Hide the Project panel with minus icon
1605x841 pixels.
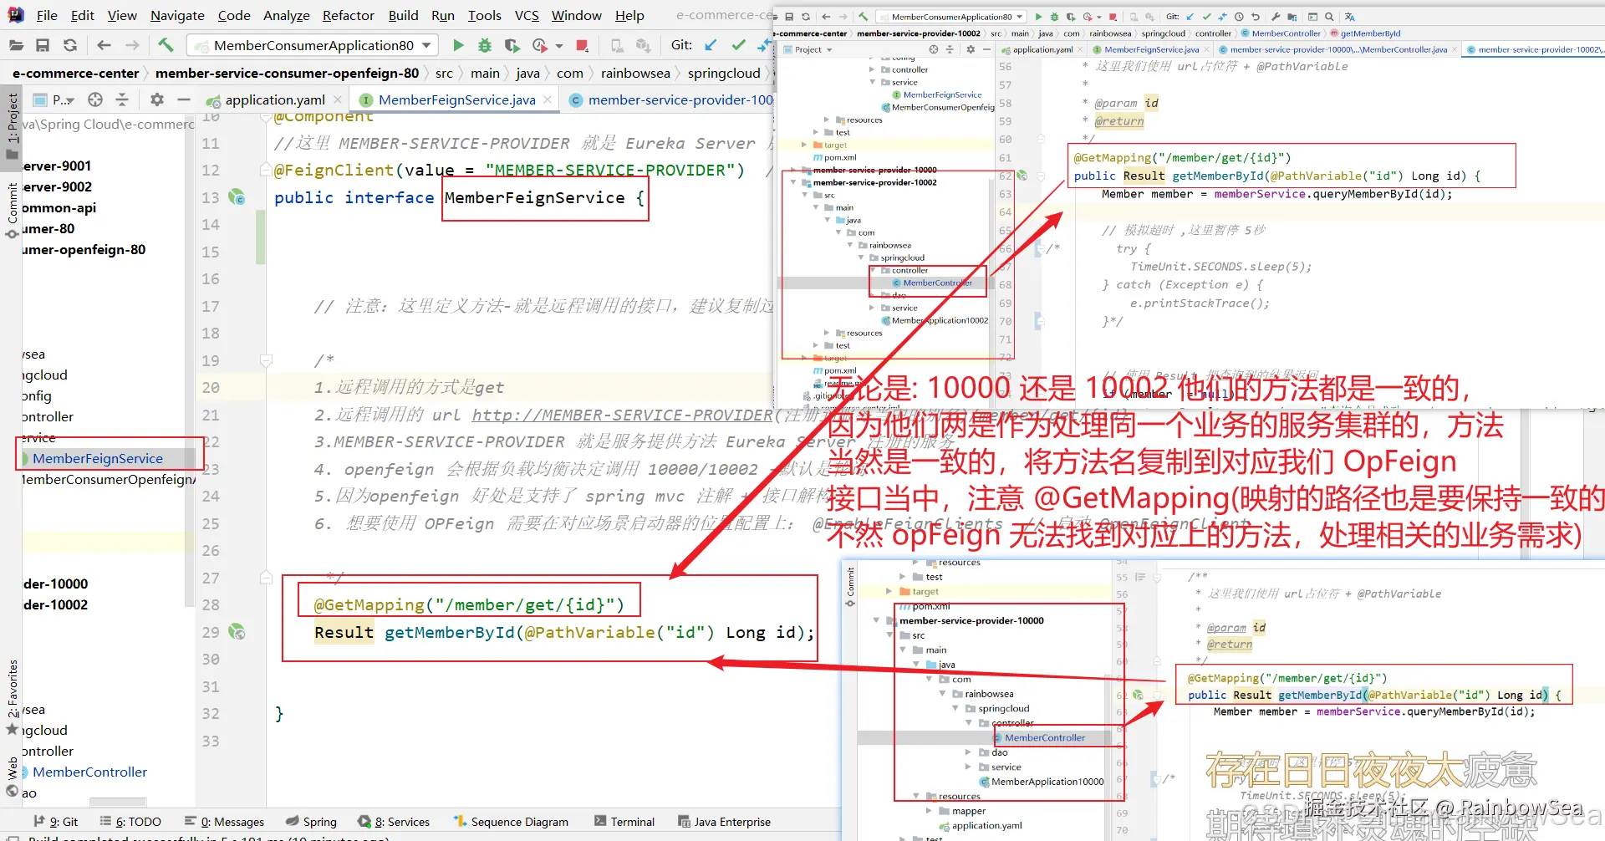(184, 99)
